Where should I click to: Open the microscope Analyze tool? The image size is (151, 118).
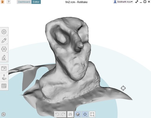click(4, 58)
